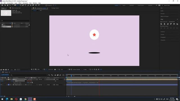Image resolution: width=180 pixels, height=101 pixels.
Task: Click Align Bottom icon in Align panel
Action: point(177,24)
